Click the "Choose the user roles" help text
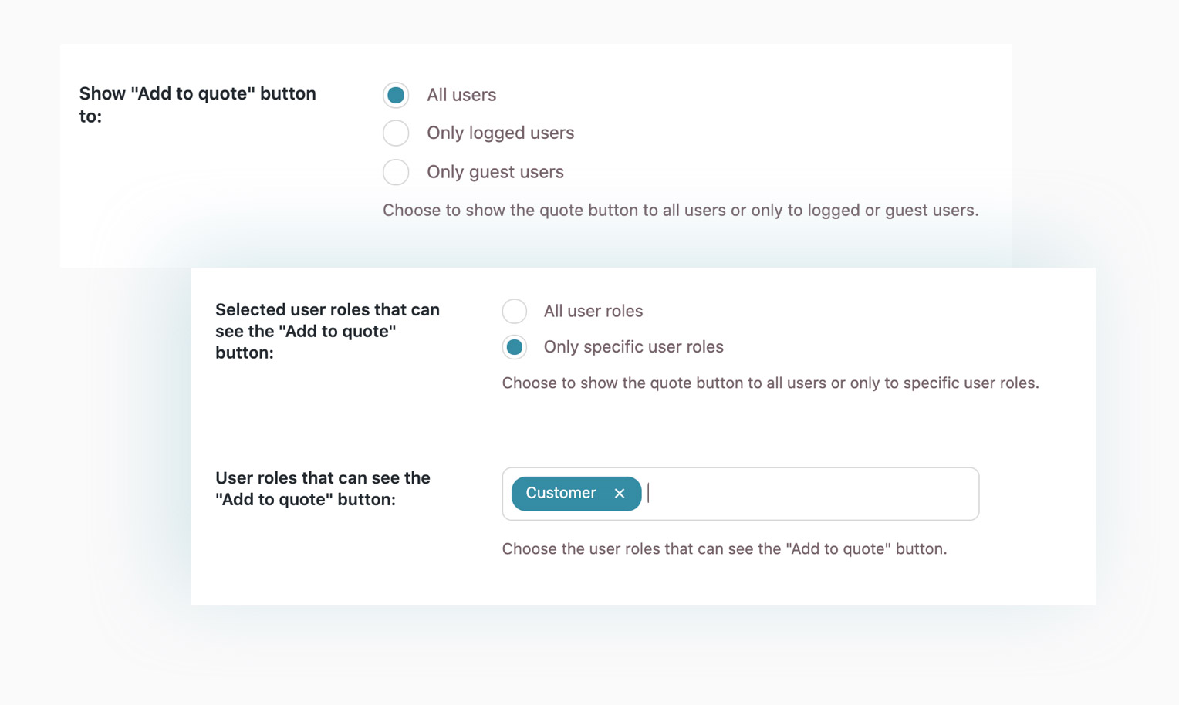1179x705 pixels. 724,549
